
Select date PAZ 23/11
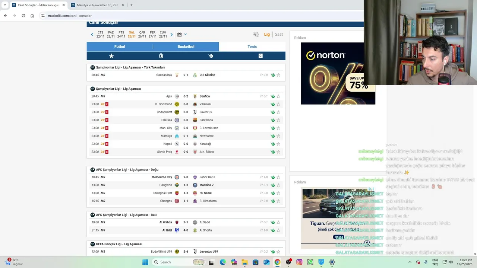click(111, 34)
